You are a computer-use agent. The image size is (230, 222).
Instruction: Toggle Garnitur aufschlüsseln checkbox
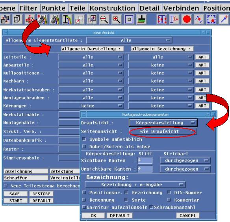pyautogui.click(x=84, y=207)
